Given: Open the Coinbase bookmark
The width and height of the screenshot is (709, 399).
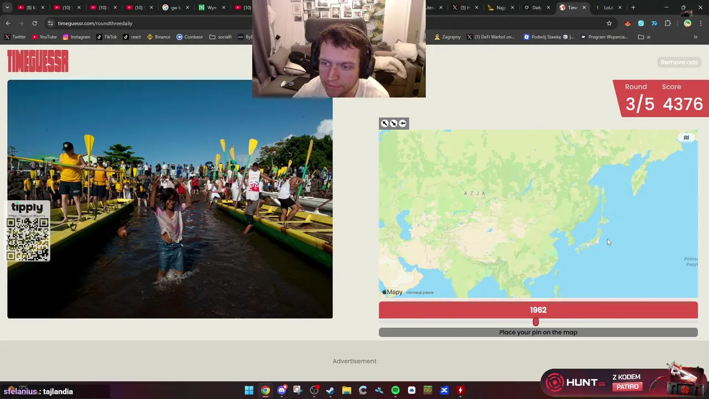Looking at the screenshot, I should pyautogui.click(x=189, y=37).
